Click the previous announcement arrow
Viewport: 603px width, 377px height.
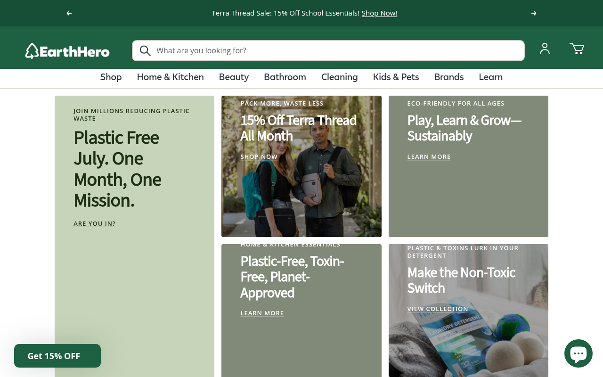pos(69,13)
